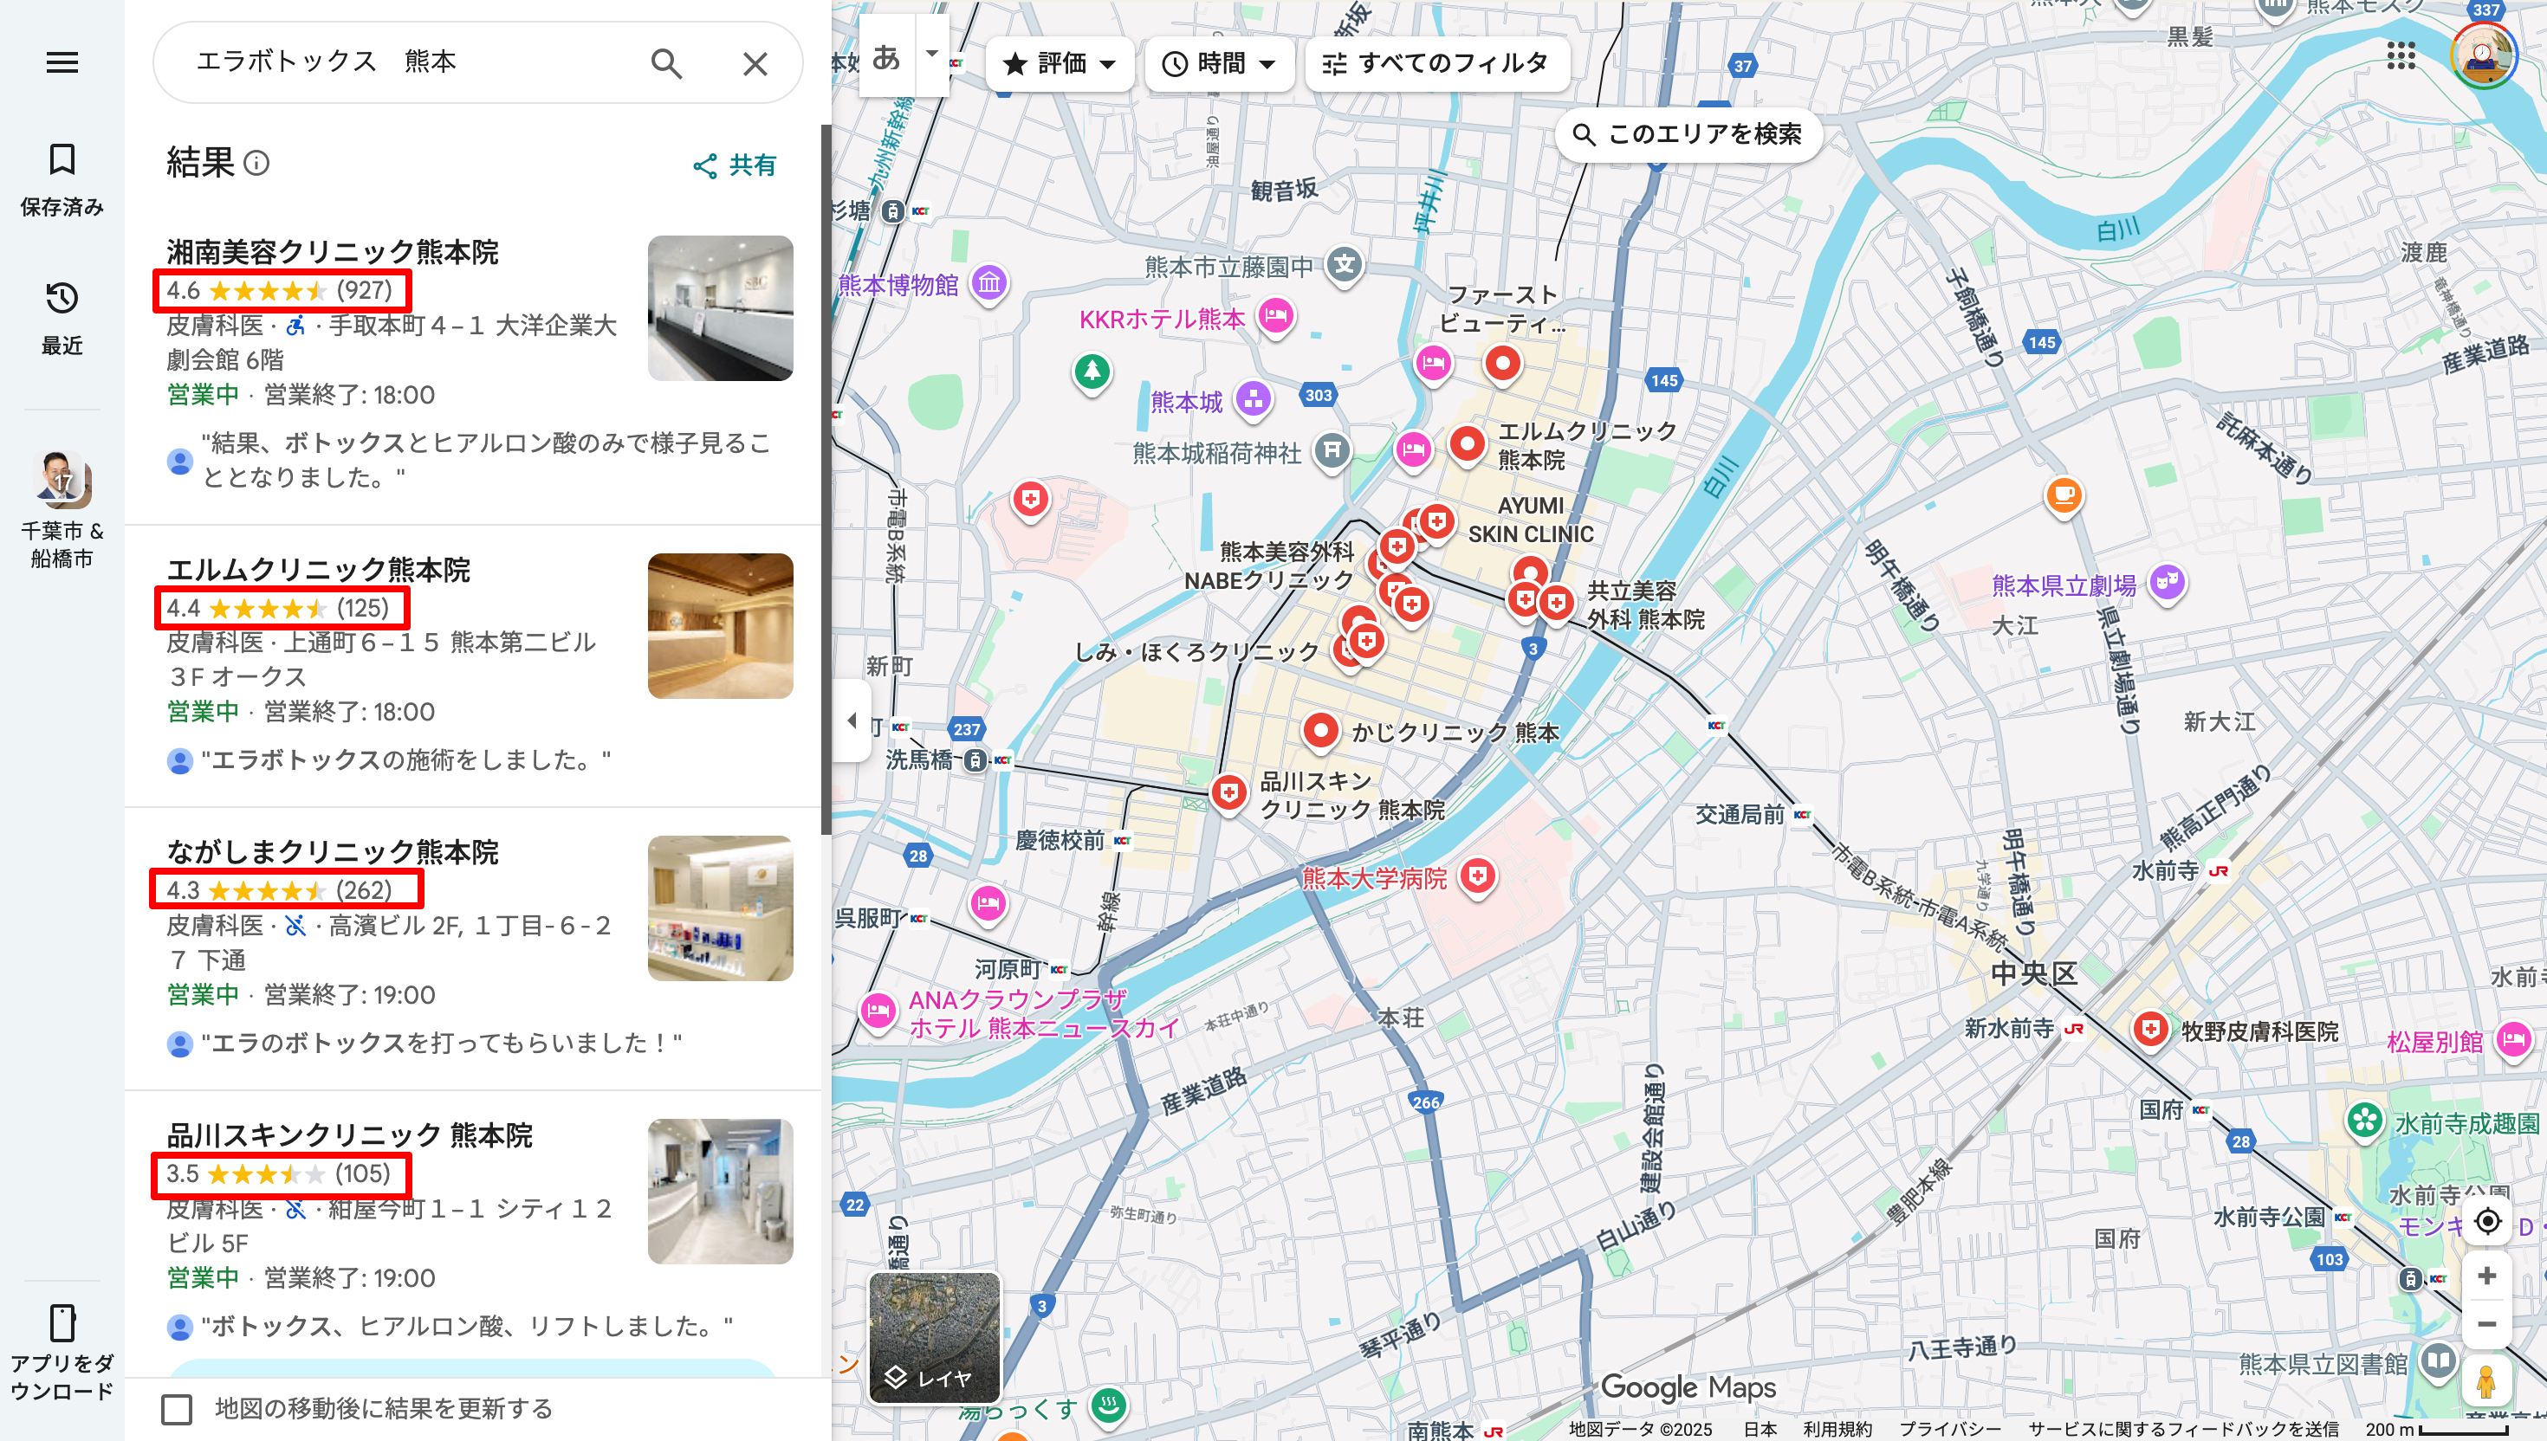Click the results list scrollbar
The image size is (2547, 1441).
pos(826,480)
